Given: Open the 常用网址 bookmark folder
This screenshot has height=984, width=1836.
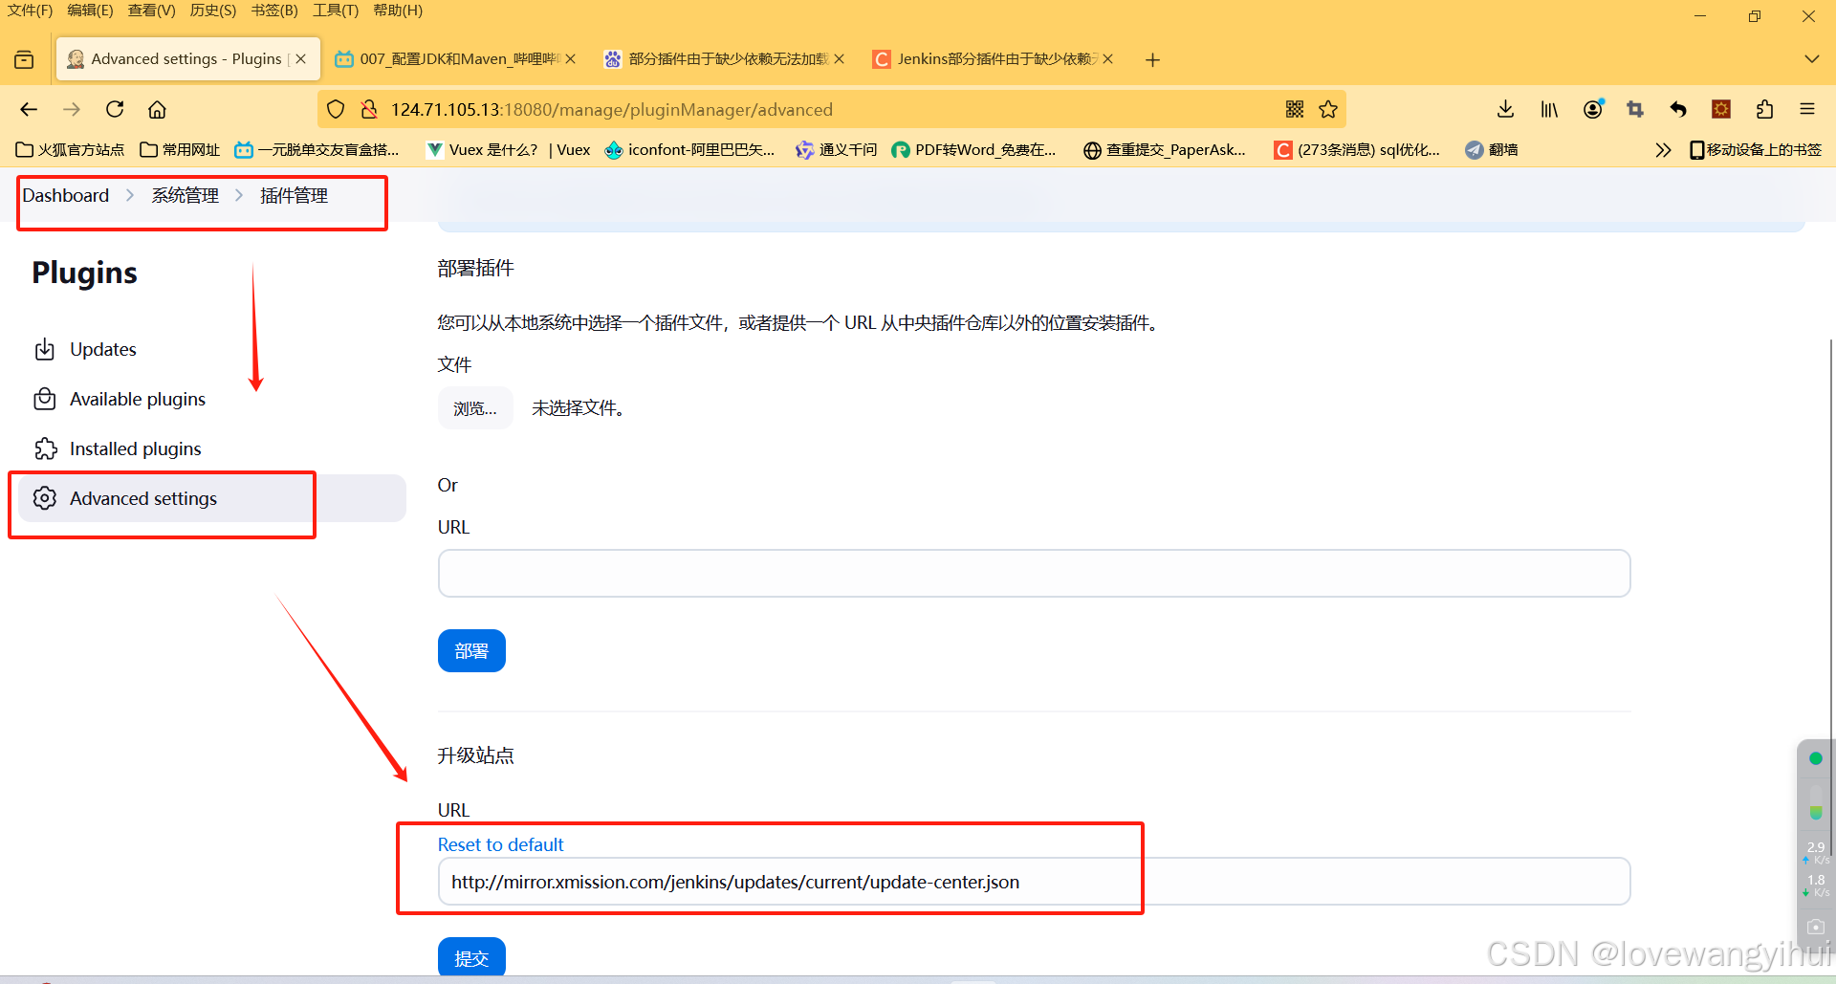Looking at the screenshot, I should point(180,150).
